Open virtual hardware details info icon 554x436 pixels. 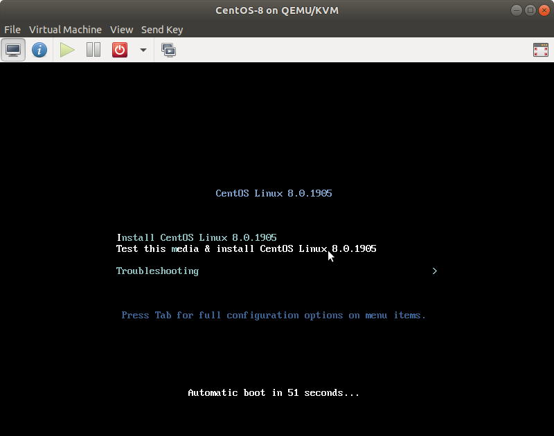[39, 50]
